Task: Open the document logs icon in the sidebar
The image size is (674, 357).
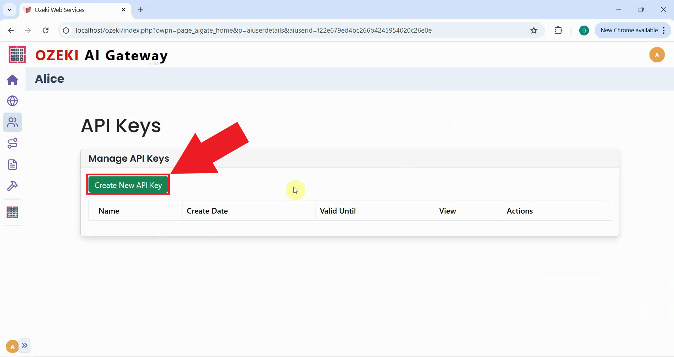Action: click(13, 165)
